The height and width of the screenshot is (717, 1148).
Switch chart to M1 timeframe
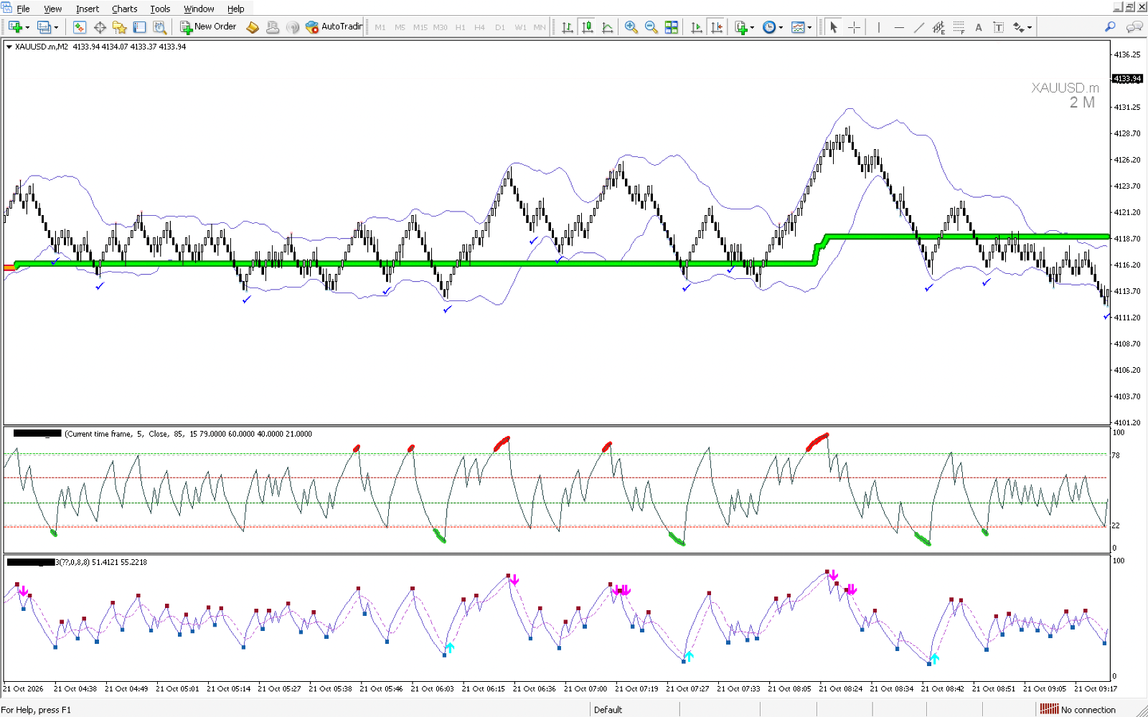tap(380, 27)
